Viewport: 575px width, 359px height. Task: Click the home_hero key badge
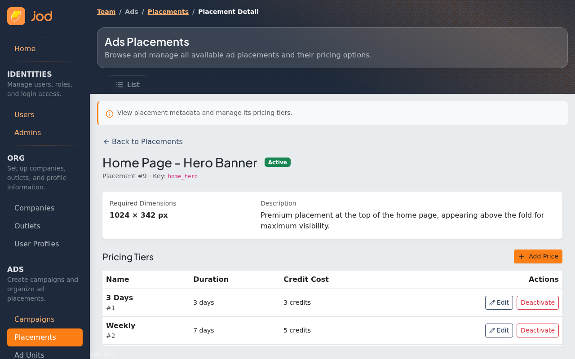pos(183,176)
